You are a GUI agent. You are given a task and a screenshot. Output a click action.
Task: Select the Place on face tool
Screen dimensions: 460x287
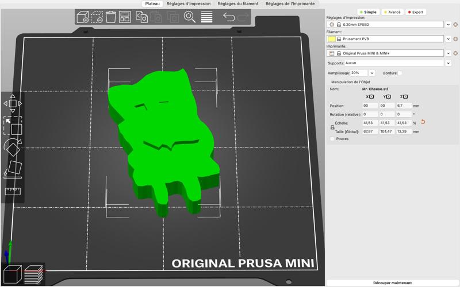click(13, 169)
